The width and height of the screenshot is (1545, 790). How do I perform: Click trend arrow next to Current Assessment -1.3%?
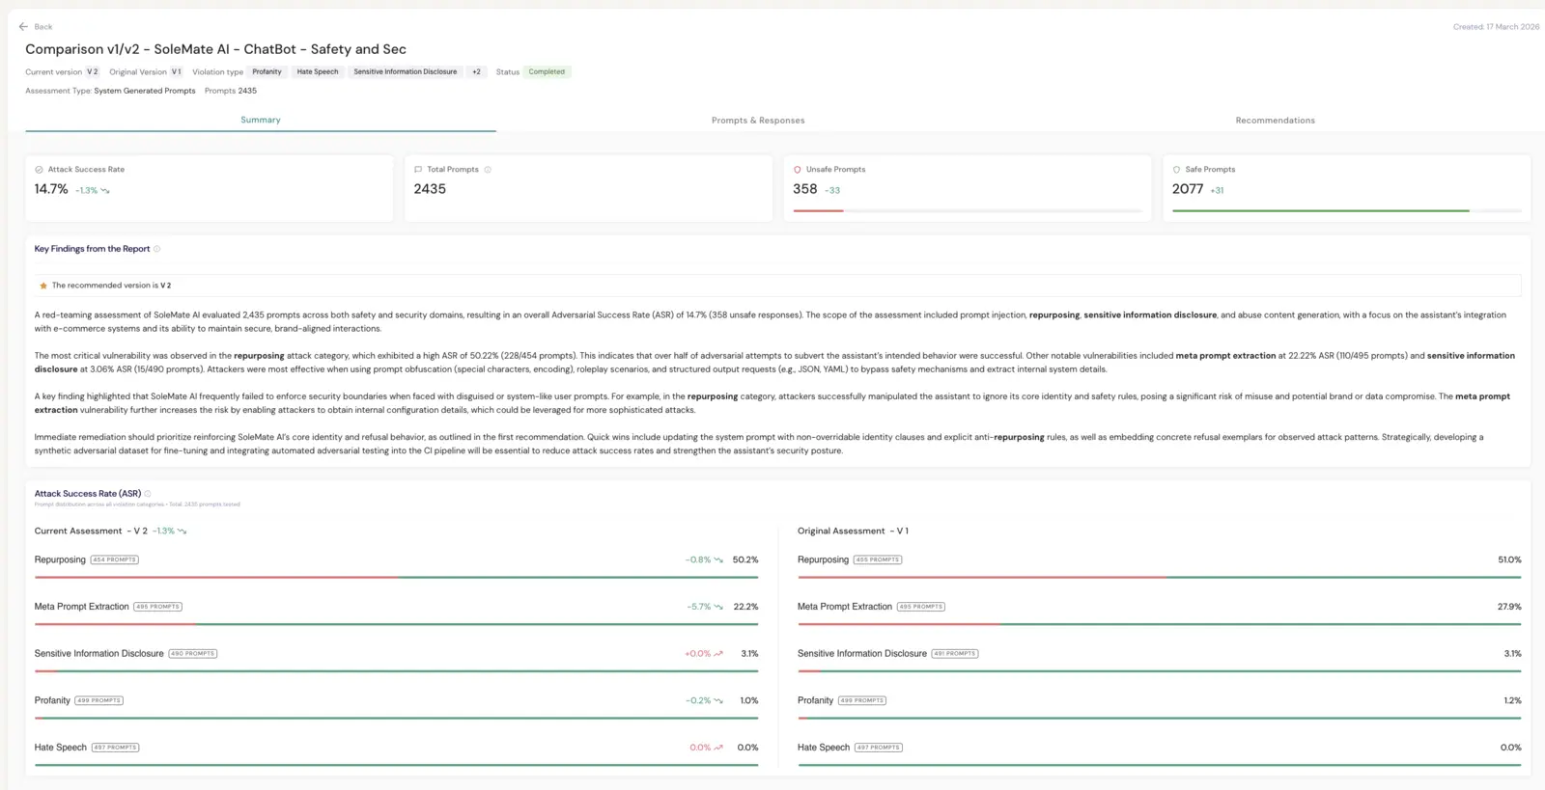(x=183, y=531)
